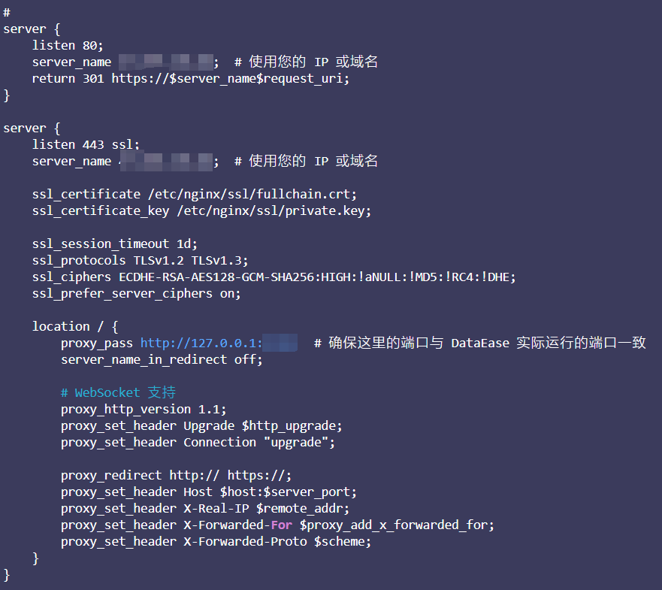Click the '# WebSocket 支持' comment
The image size is (662, 590).
click(118, 392)
